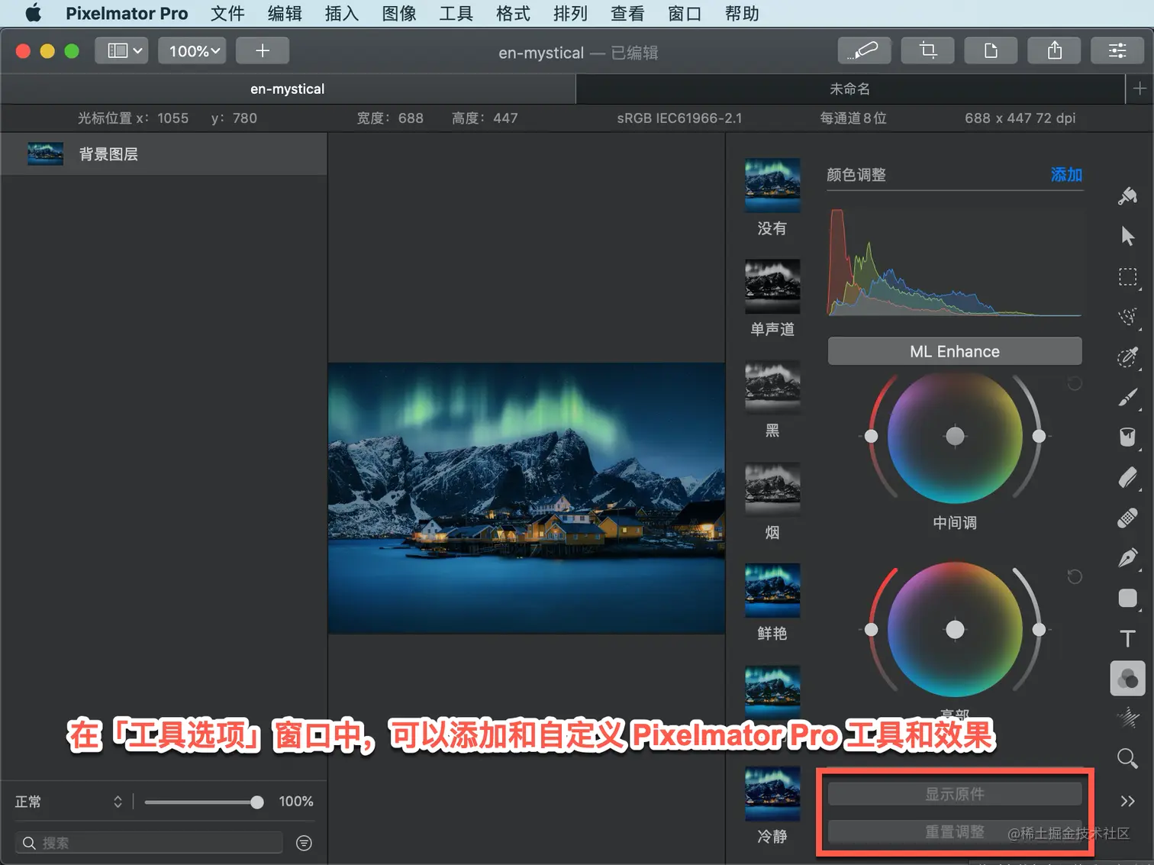Click the Crop icon in top toolbar

click(x=927, y=50)
